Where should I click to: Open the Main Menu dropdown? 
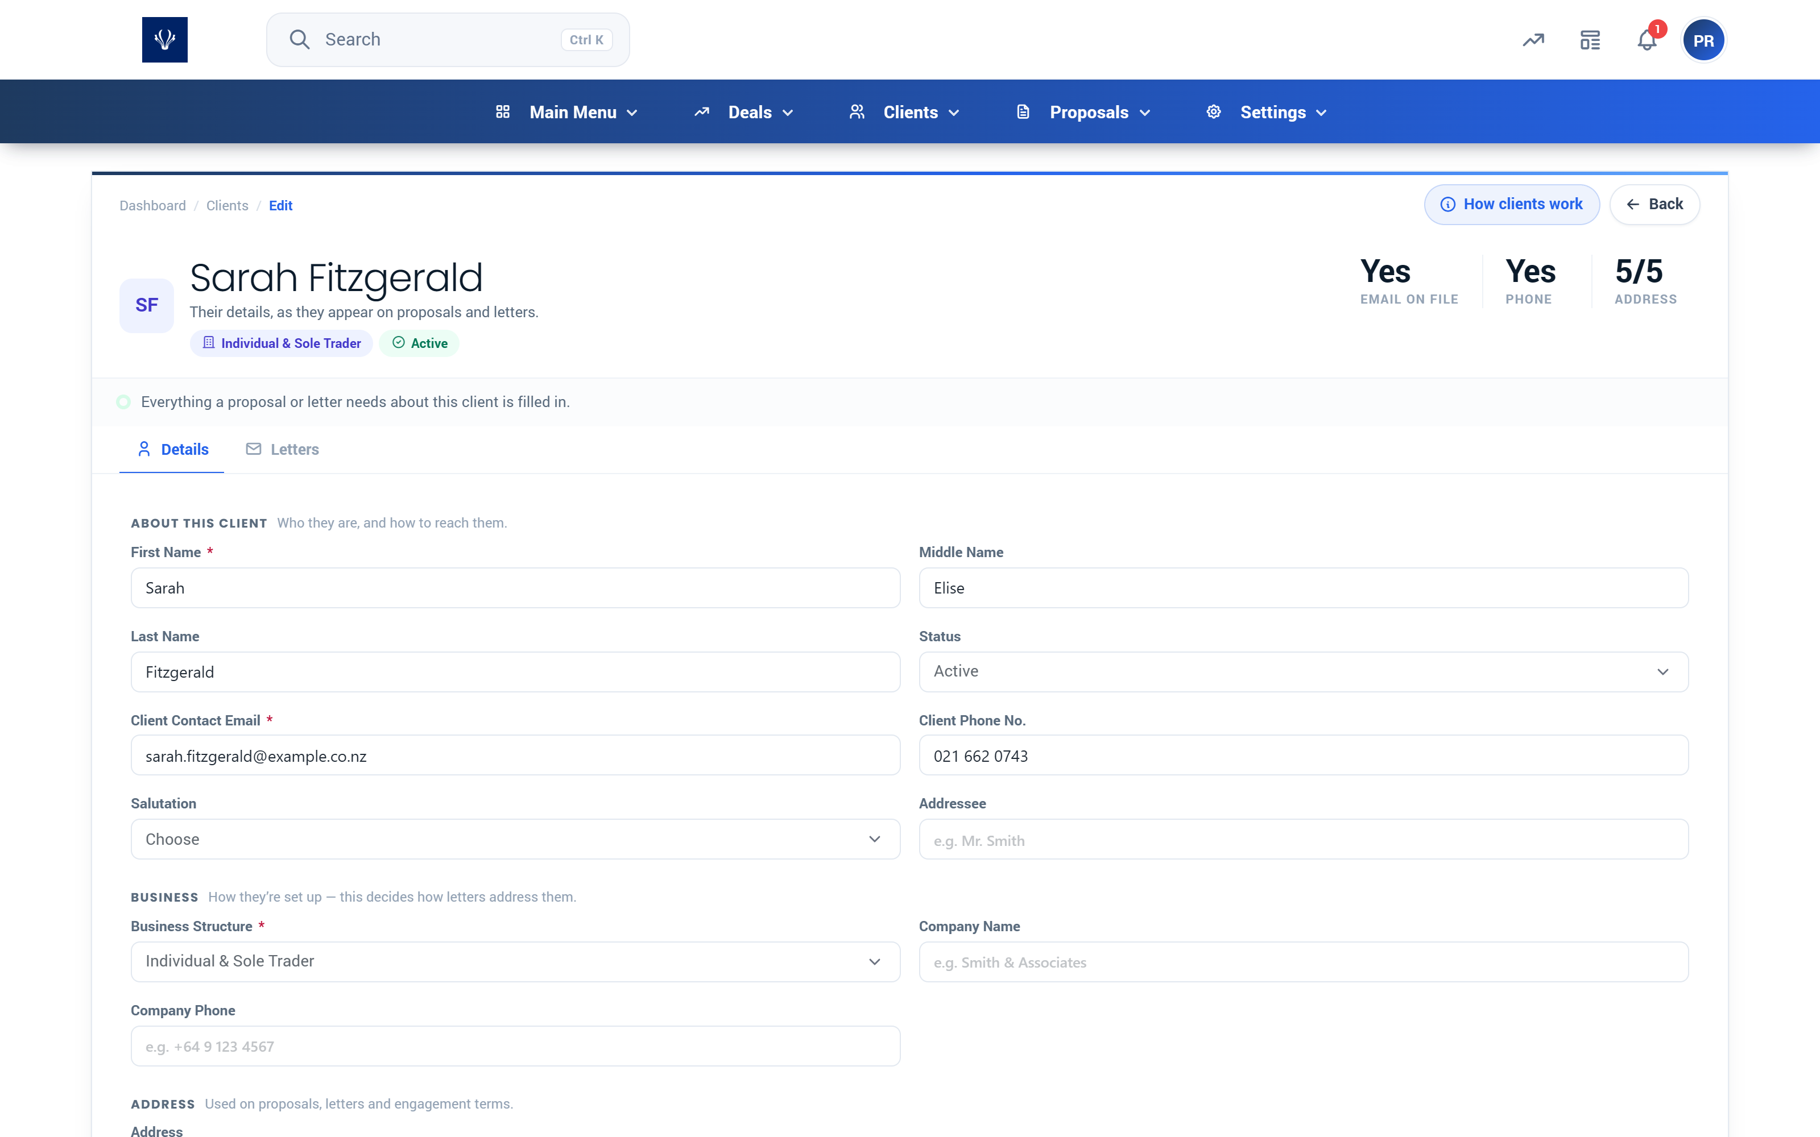[x=567, y=112]
